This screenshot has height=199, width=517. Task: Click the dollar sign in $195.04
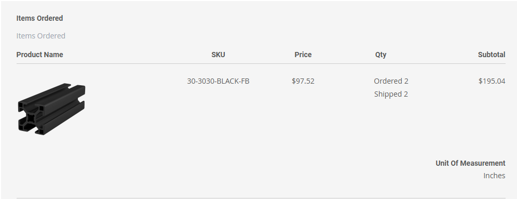(x=480, y=81)
